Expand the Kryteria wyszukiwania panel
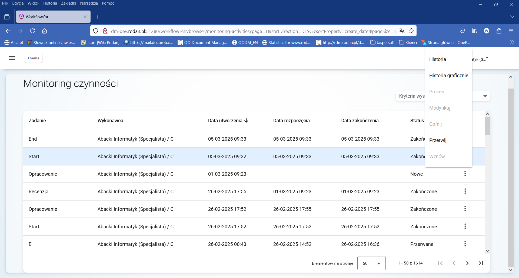519x278 pixels. (485, 96)
